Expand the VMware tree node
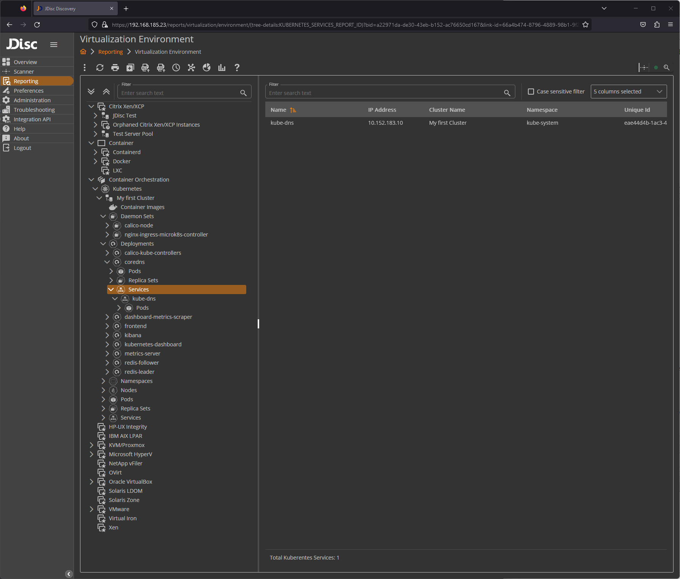Image resolution: width=680 pixels, height=579 pixels. point(91,509)
